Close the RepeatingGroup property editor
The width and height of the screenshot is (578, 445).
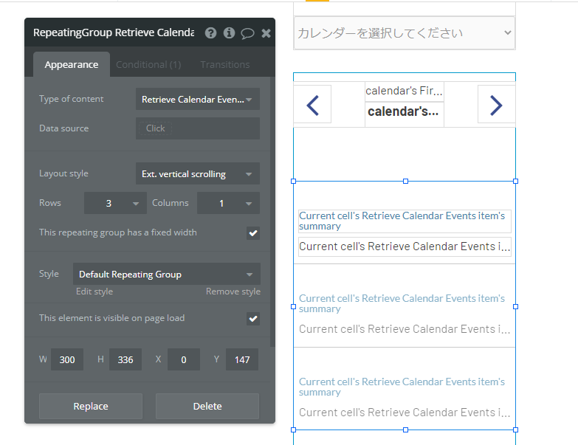pyautogui.click(x=266, y=33)
